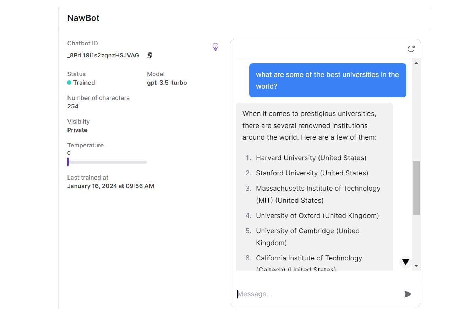Click the Status section label
The image size is (475, 309).
point(76,74)
